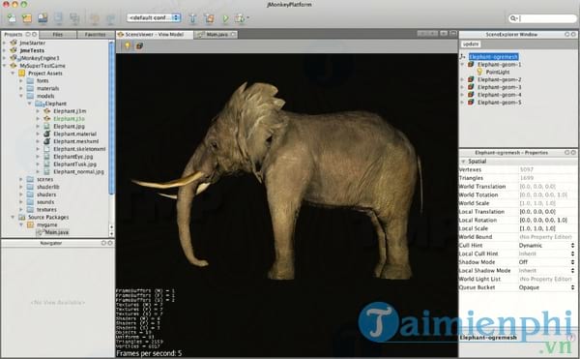Click the Source Packages folder icon
Image resolution: width=580 pixels, height=359 pixels.
[x=22, y=218]
